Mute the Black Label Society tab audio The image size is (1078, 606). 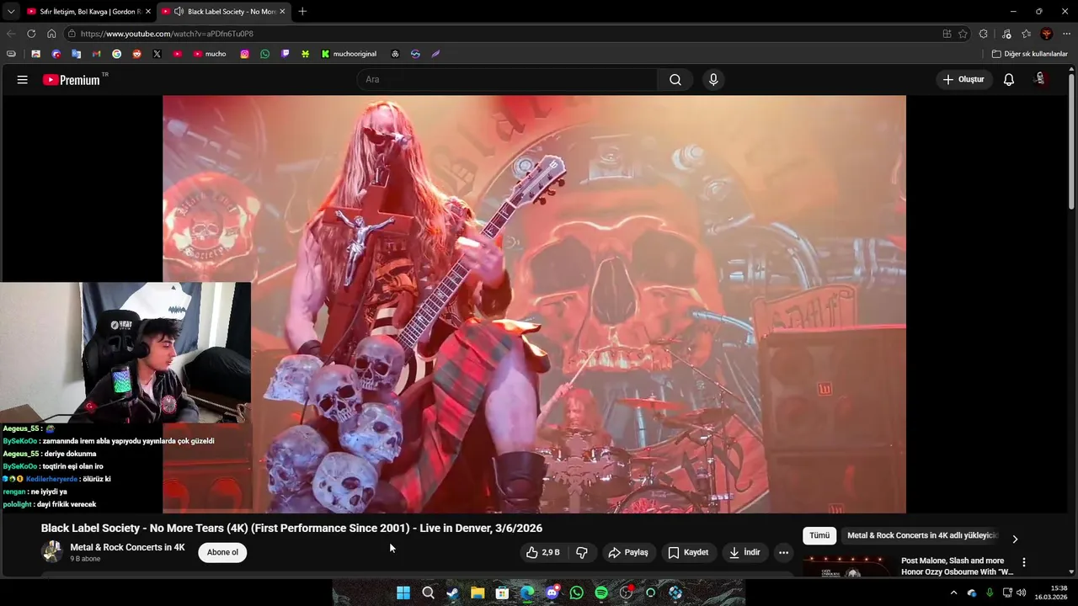(x=178, y=11)
